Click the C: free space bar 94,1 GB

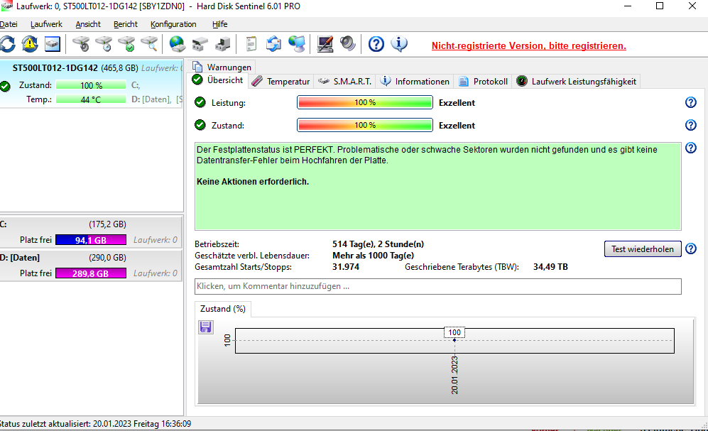point(91,240)
